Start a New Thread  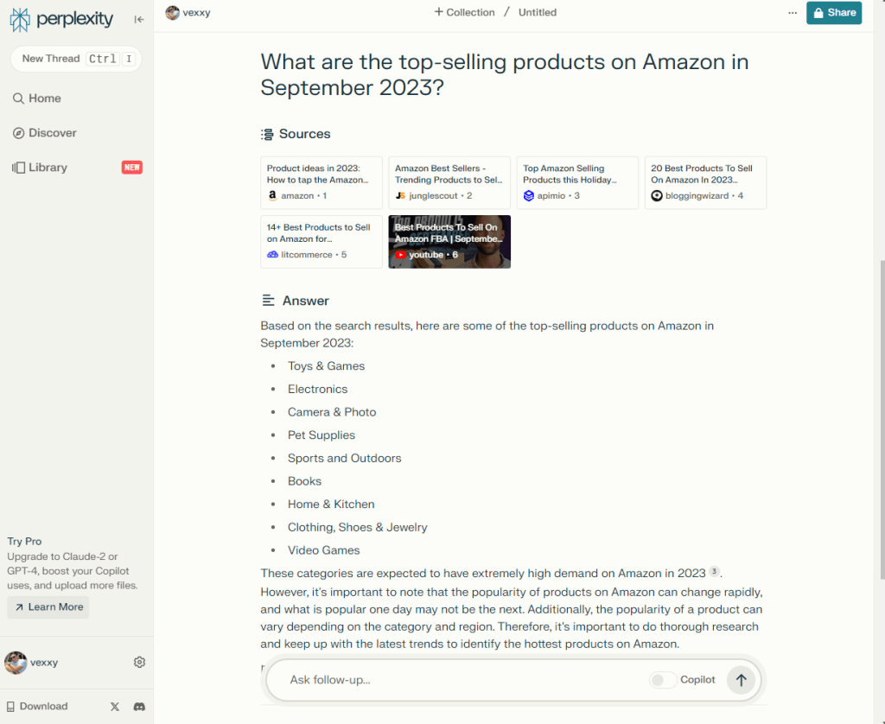(x=76, y=59)
